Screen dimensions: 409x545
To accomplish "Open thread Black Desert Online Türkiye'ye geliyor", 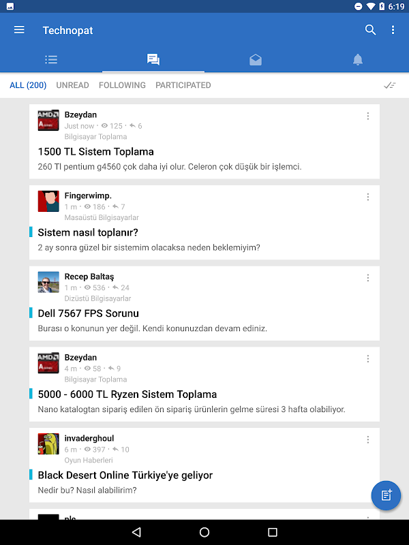I will click(x=125, y=475).
